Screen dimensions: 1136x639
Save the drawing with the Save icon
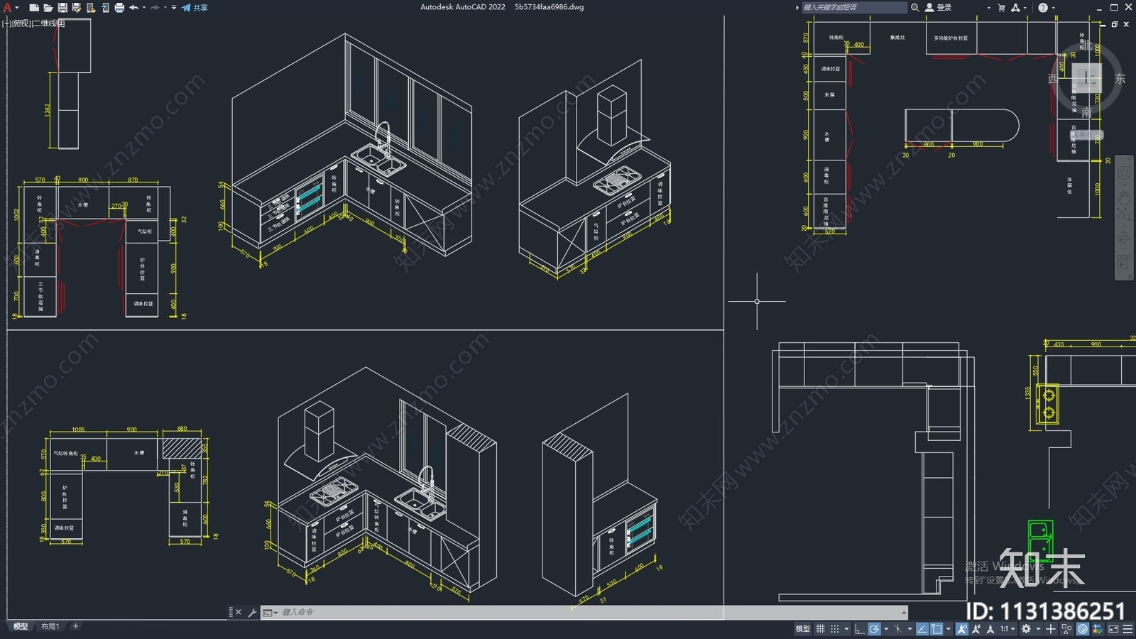62,7
